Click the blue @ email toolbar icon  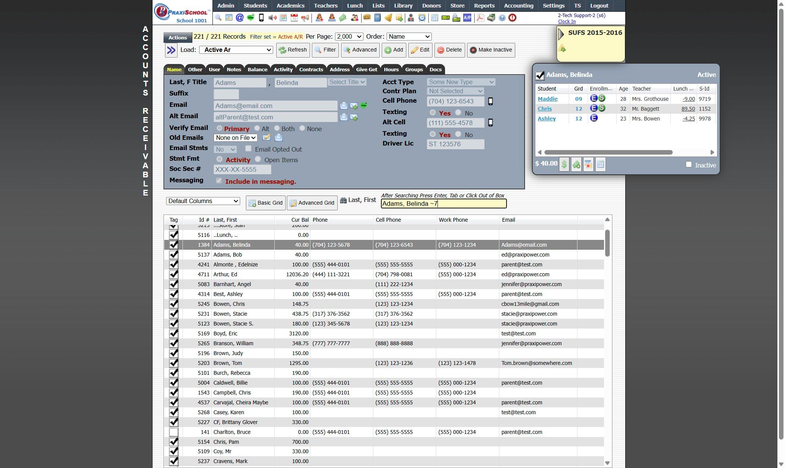[x=239, y=18]
